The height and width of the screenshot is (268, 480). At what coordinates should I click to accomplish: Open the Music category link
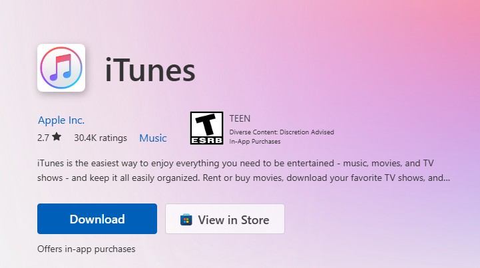click(152, 138)
